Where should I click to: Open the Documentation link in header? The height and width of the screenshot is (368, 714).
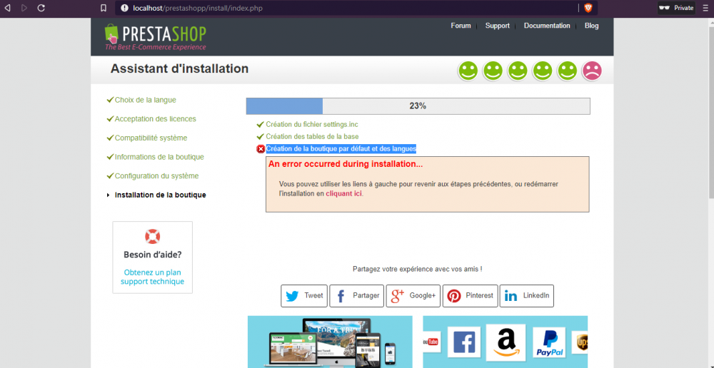547,26
